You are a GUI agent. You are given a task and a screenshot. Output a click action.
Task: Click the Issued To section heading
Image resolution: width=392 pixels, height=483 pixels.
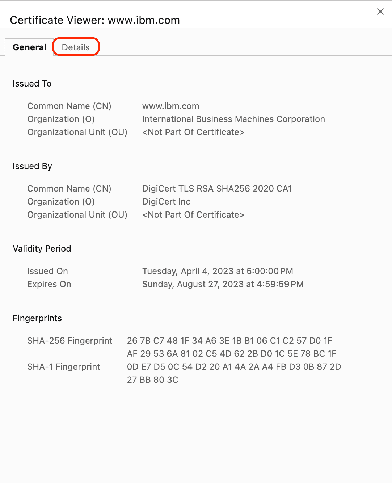click(32, 84)
